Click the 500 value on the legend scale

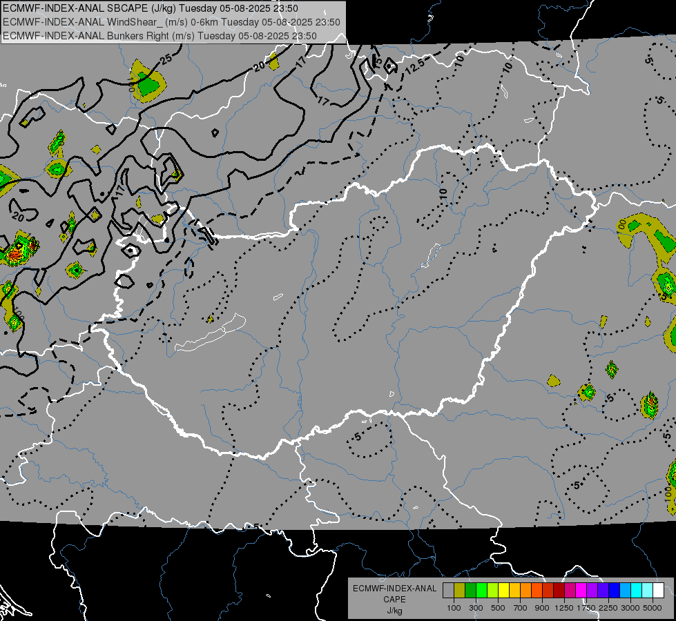pos(498,608)
